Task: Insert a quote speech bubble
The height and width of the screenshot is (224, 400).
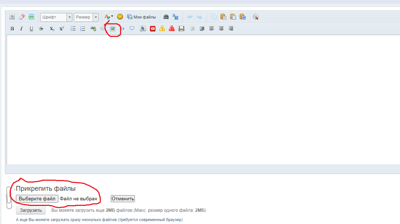Action: 132,28
